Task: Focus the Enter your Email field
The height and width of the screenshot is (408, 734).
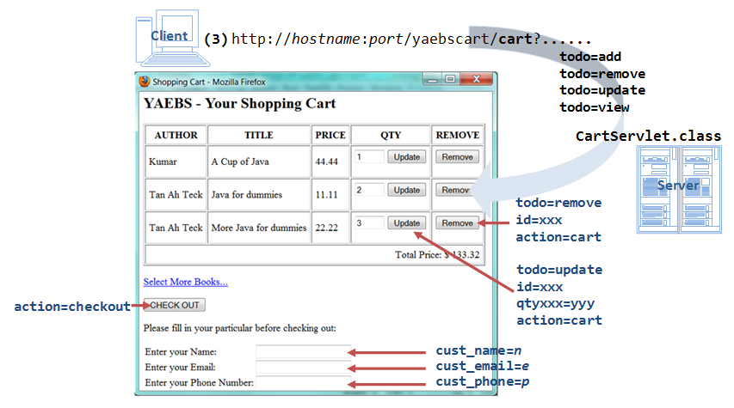Action: (x=303, y=367)
